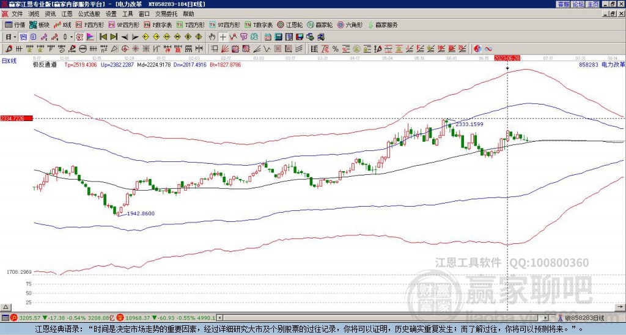Image resolution: width=626 pixels, height=335 pixels.
Task: Open the P数字表 tool
Action: coord(158,24)
